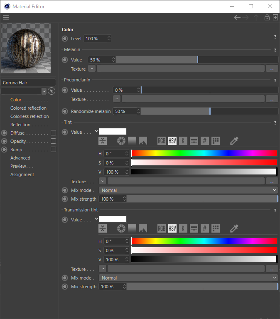
Task: Collapse the Tint Value color expander
Action: [96, 131]
